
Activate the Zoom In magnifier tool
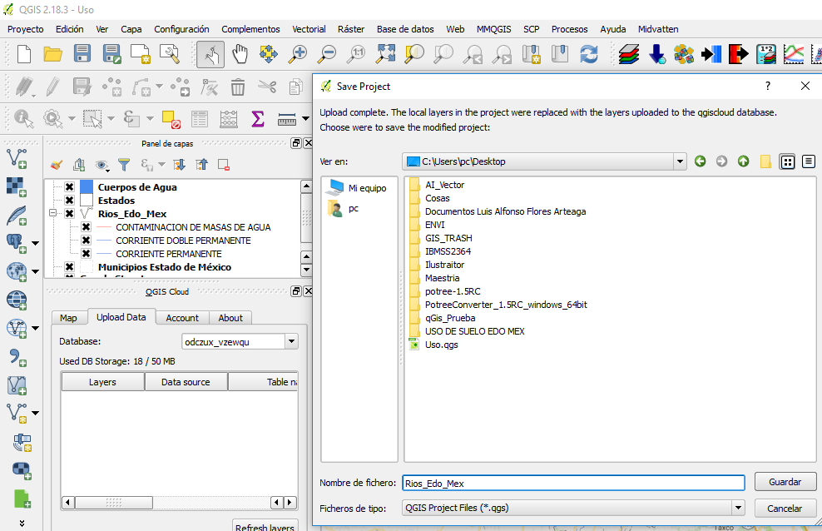coord(298,54)
